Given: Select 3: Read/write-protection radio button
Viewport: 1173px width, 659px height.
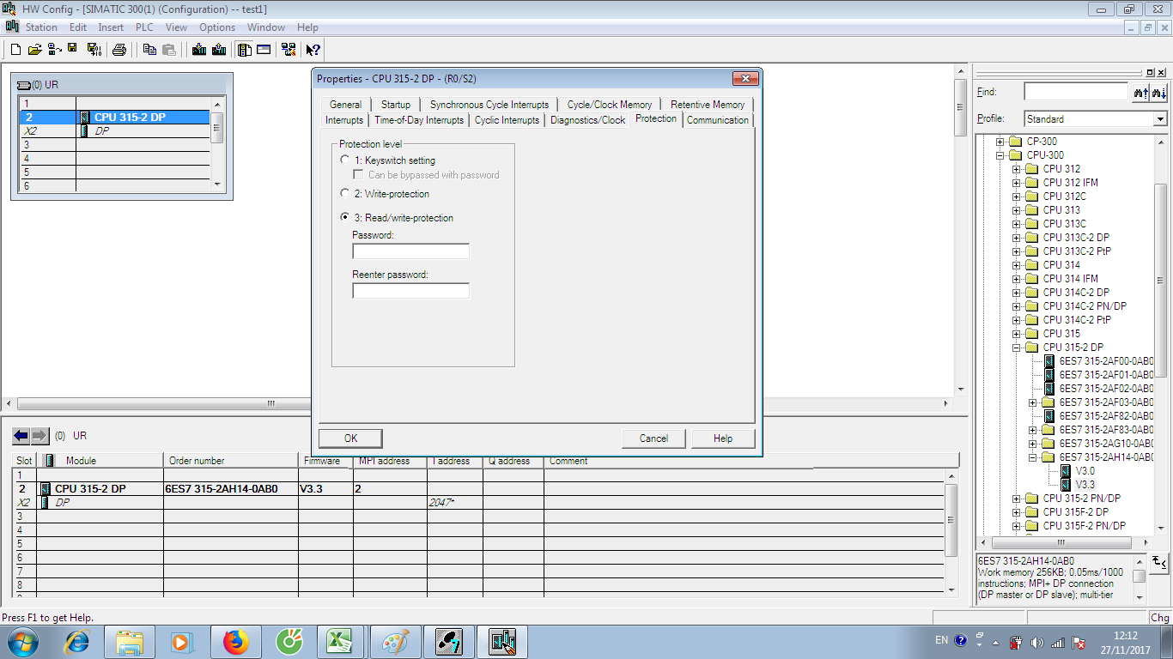Looking at the screenshot, I should (345, 217).
